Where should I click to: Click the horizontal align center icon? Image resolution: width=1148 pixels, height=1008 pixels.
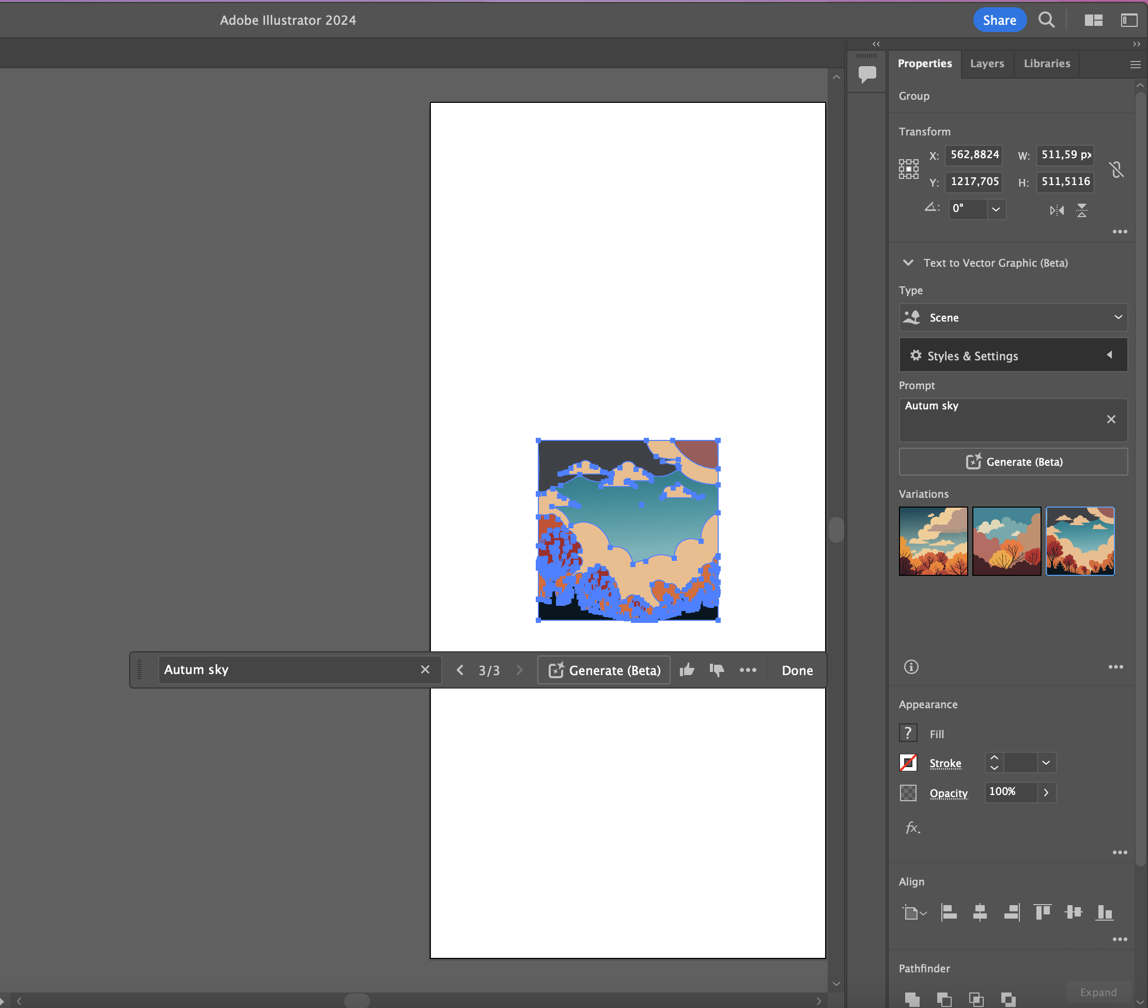click(x=980, y=912)
